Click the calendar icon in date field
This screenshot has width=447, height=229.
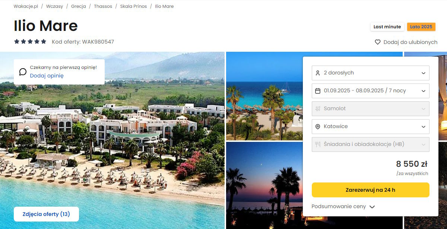coord(318,91)
